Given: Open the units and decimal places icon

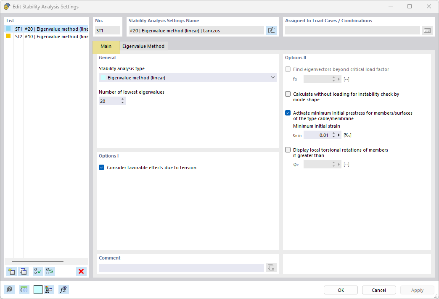Looking at the screenshot, I should pos(24,289).
